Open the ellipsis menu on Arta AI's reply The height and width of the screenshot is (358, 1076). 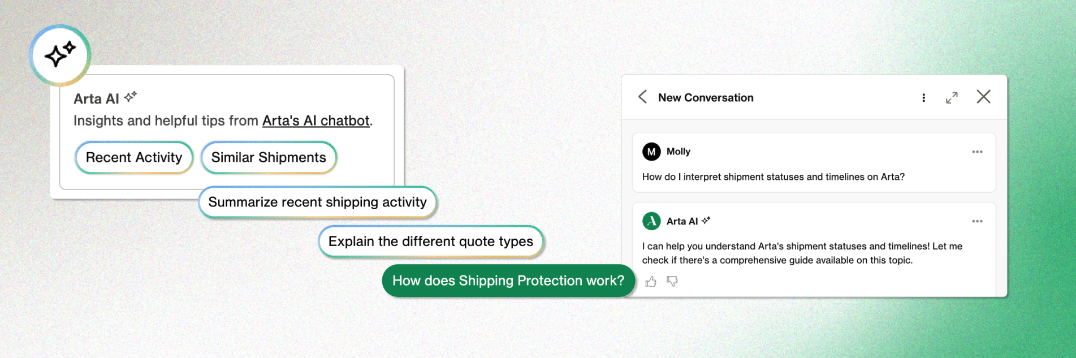click(x=977, y=221)
